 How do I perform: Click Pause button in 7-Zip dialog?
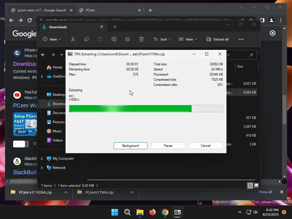click(168, 146)
